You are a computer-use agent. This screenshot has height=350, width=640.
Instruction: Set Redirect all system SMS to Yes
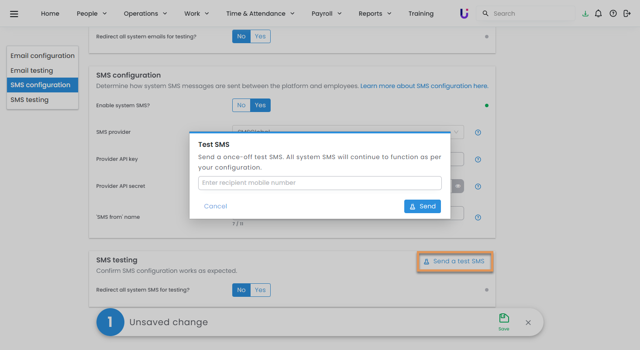point(260,290)
